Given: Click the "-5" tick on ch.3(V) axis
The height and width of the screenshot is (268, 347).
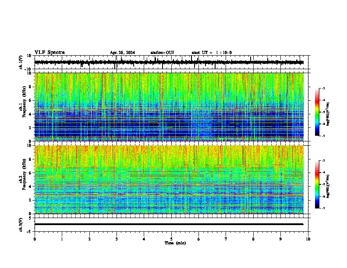Looking at the screenshot, I should [29, 232].
